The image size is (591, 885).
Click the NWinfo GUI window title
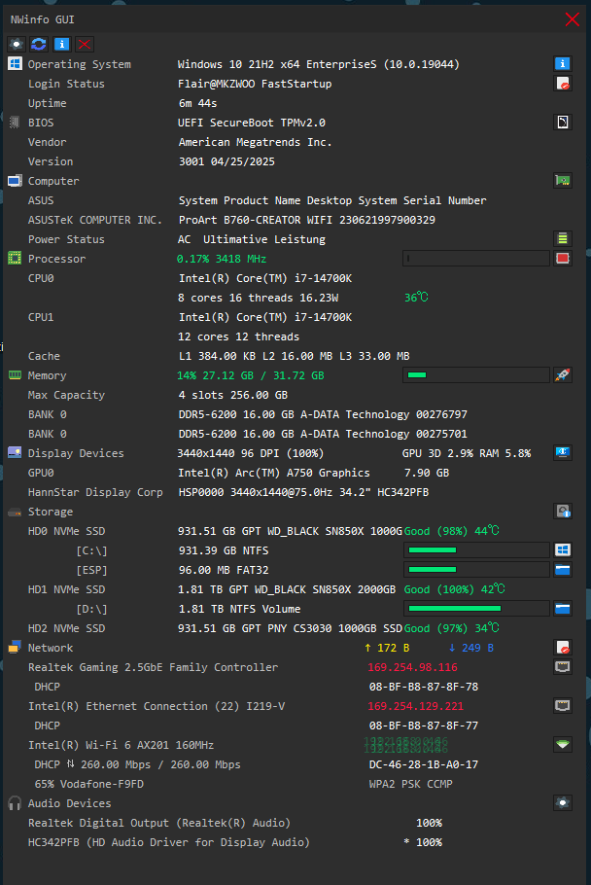click(43, 19)
